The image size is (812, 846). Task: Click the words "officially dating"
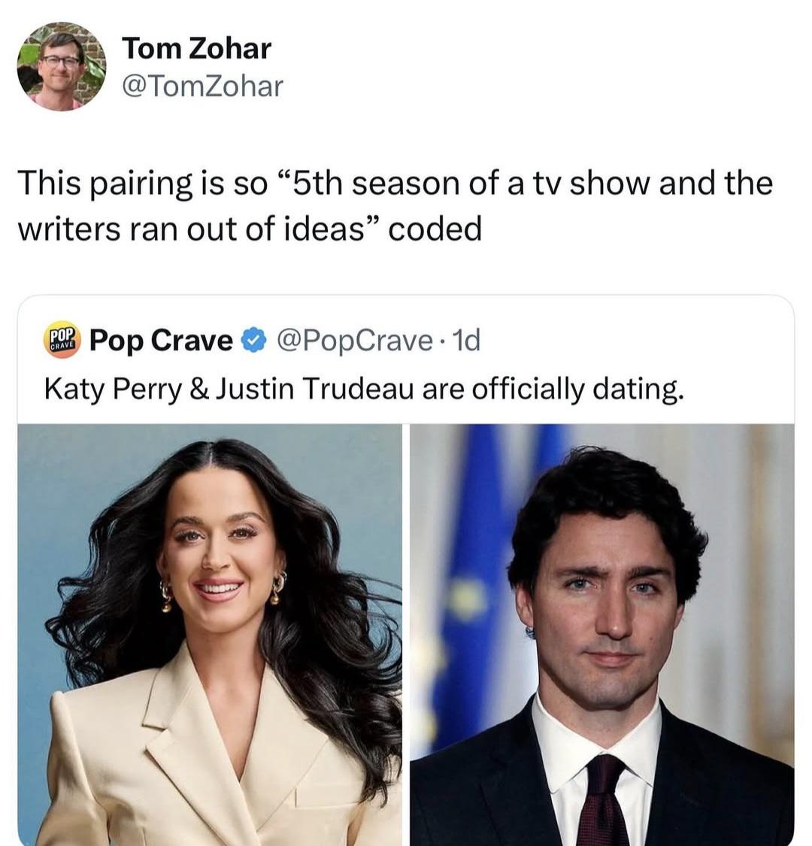(x=576, y=388)
